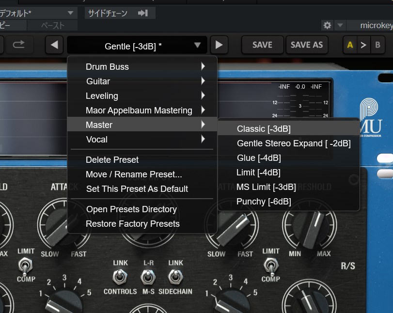Open the settings gear icon
The width and height of the screenshot is (393, 313).
pos(328,25)
